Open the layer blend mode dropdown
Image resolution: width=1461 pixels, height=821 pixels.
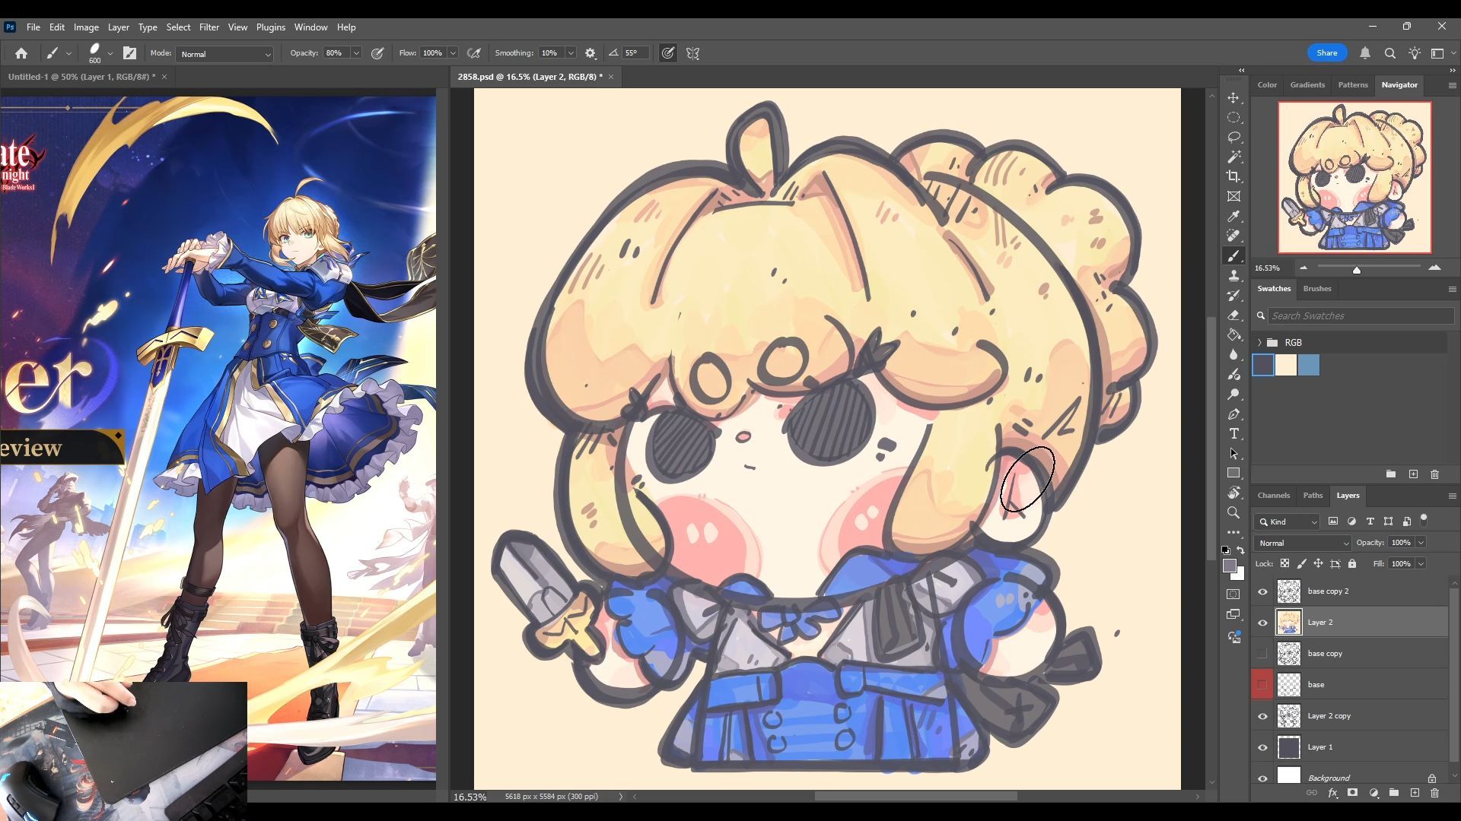(x=1303, y=543)
